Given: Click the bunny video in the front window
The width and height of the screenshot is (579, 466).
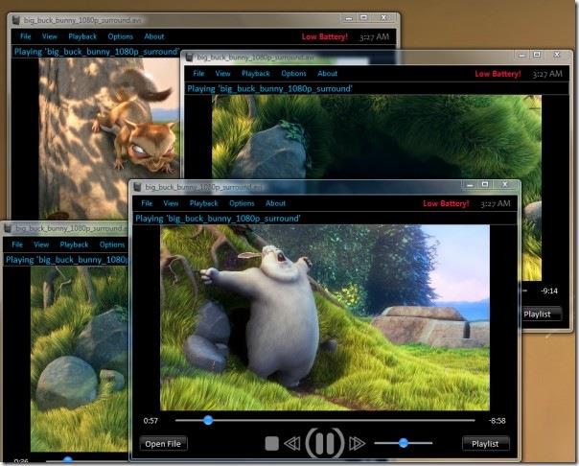Looking at the screenshot, I should pos(325,317).
